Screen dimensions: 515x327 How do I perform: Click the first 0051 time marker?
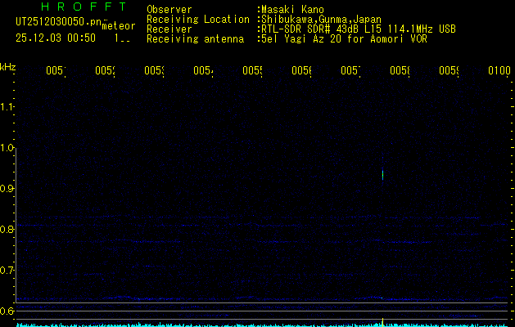54,72
